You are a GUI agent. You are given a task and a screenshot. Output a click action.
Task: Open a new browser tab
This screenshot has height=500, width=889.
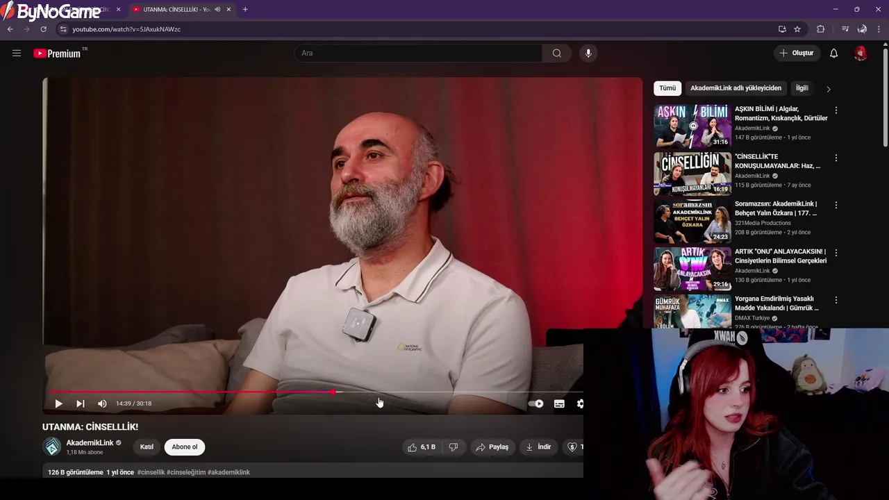245,10
